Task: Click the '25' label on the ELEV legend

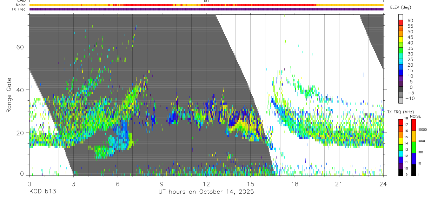Action: click(410, 59)
